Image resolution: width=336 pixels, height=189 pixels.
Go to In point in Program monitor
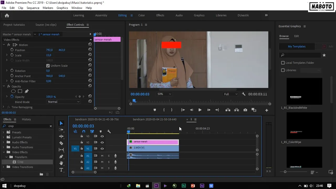183,110
